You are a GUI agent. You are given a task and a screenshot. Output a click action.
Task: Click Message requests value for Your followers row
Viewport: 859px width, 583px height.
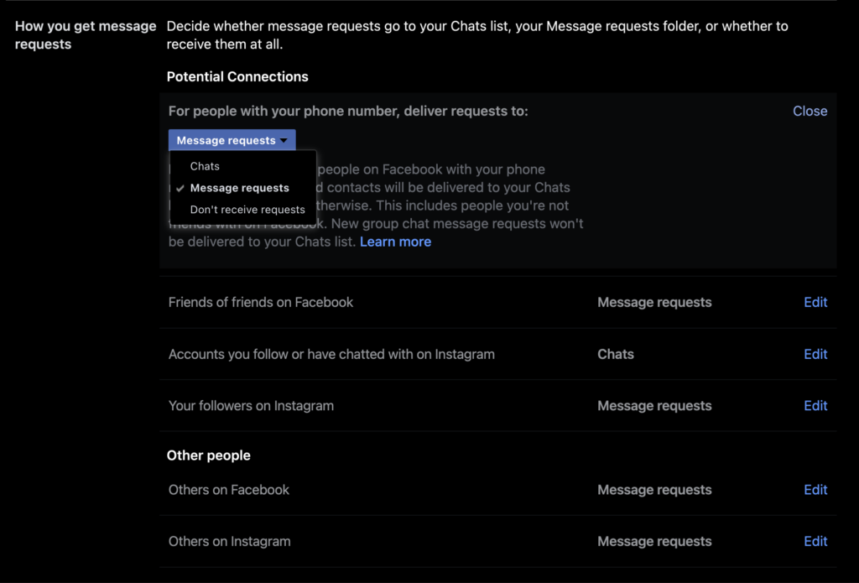coord(654,405)
